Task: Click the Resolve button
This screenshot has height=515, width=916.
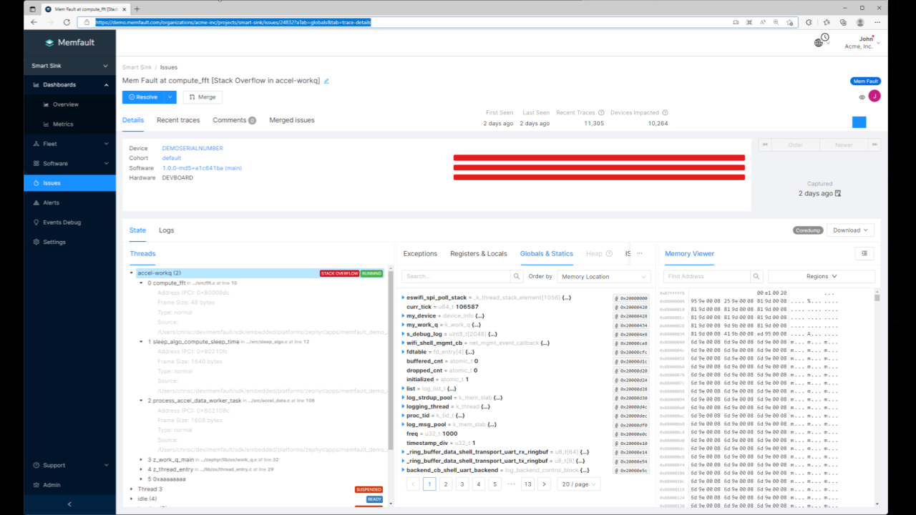Action: point(142,96)
